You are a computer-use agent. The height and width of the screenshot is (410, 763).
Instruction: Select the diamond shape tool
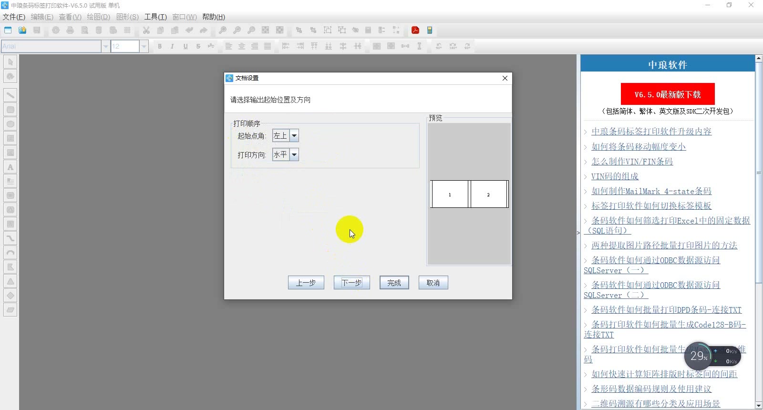click(10, 296)
